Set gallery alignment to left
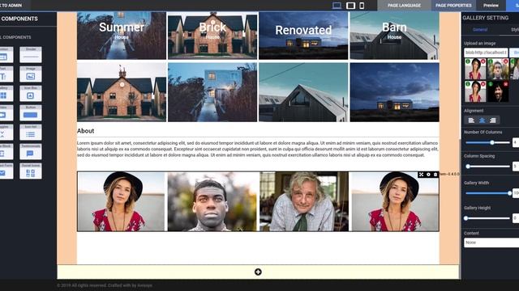519x291 pixels. (x=471, y=120)
